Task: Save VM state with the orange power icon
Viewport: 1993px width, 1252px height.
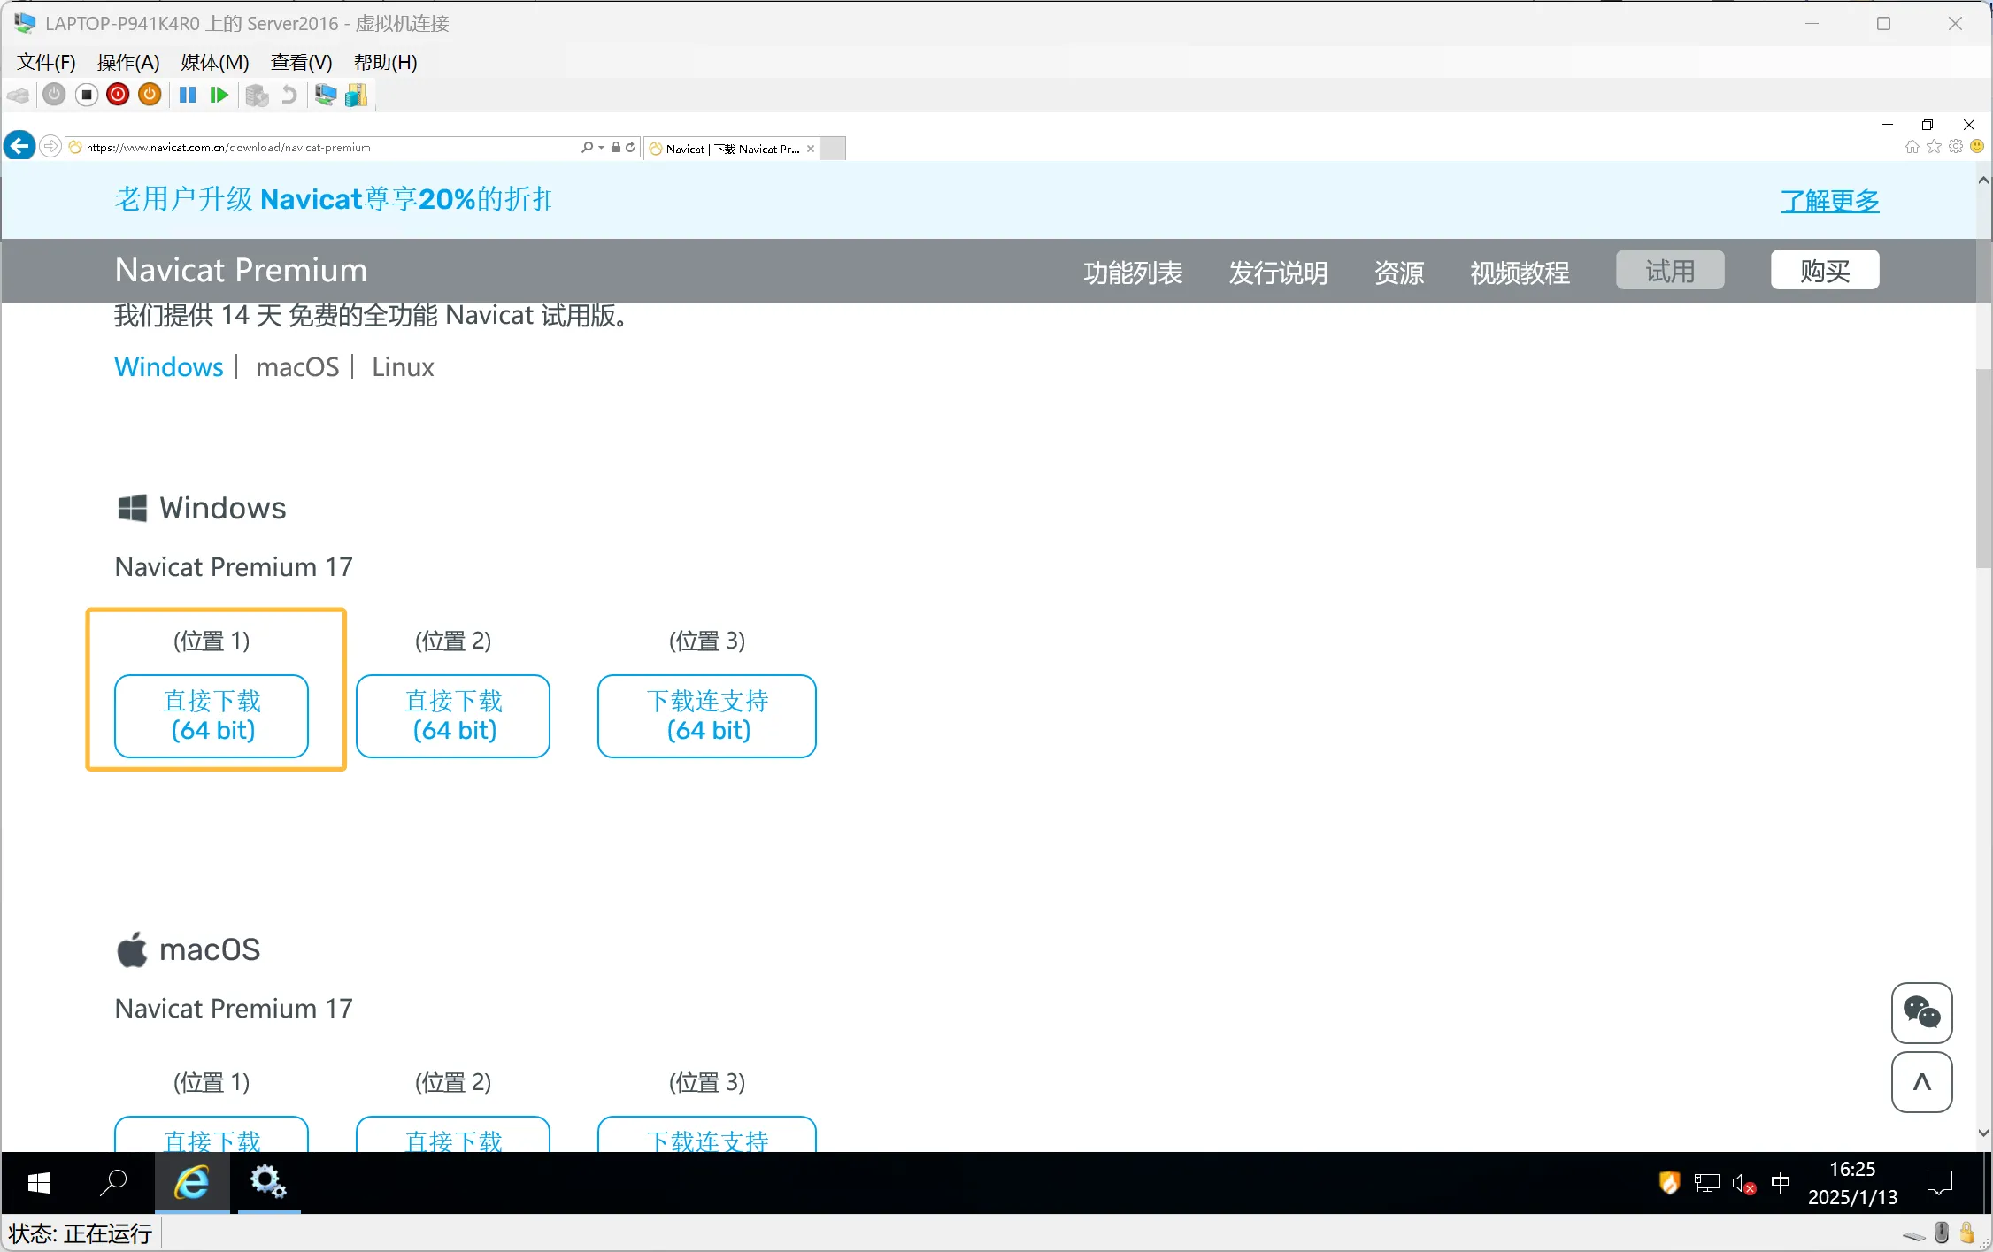Action: pos(150,95)
